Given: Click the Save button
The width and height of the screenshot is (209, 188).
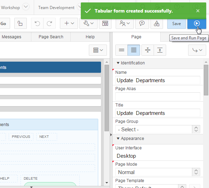Looking at the screenshot, I should [x=177, y=23].
